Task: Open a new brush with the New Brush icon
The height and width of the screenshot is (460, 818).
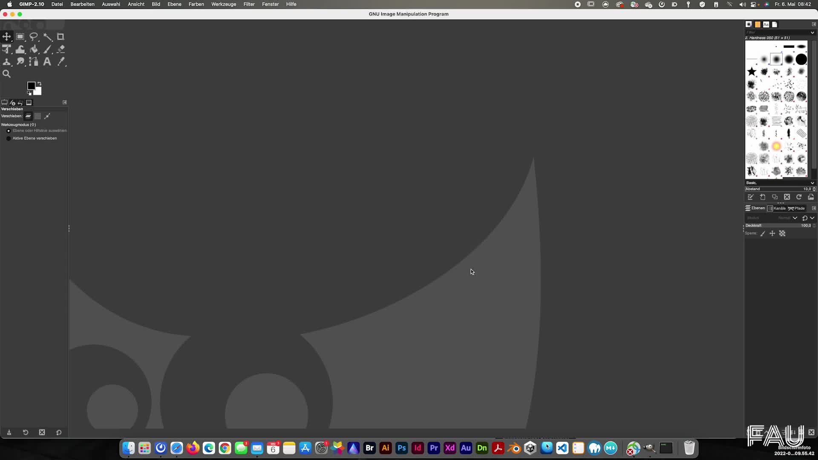Action: (763, 197)
